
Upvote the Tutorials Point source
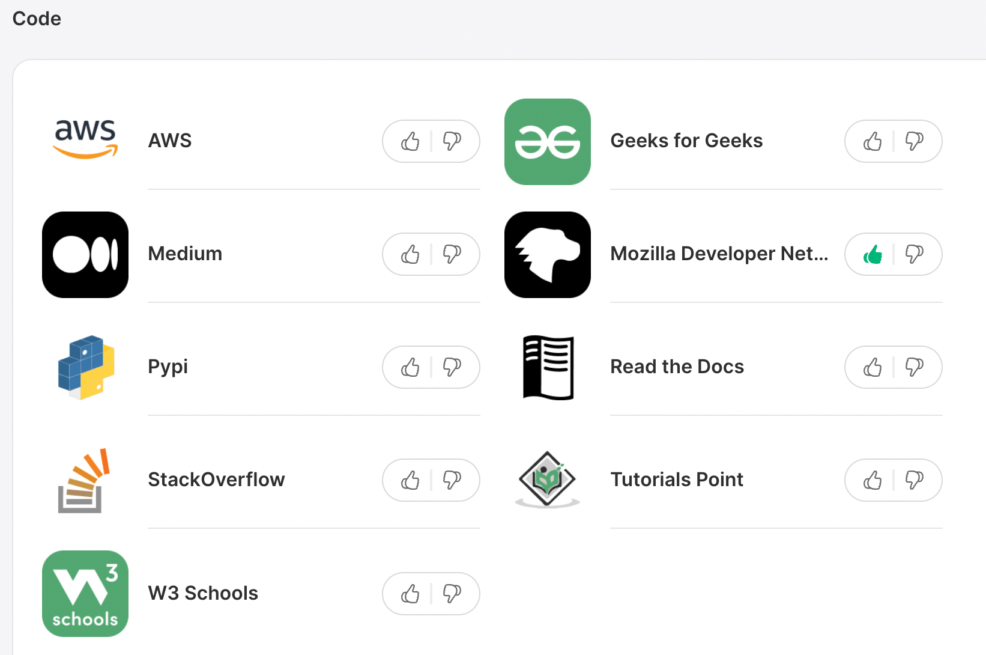(x=873, y=480)
